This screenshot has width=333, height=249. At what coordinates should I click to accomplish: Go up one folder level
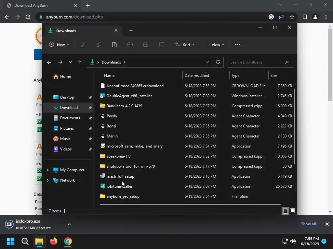80,62
